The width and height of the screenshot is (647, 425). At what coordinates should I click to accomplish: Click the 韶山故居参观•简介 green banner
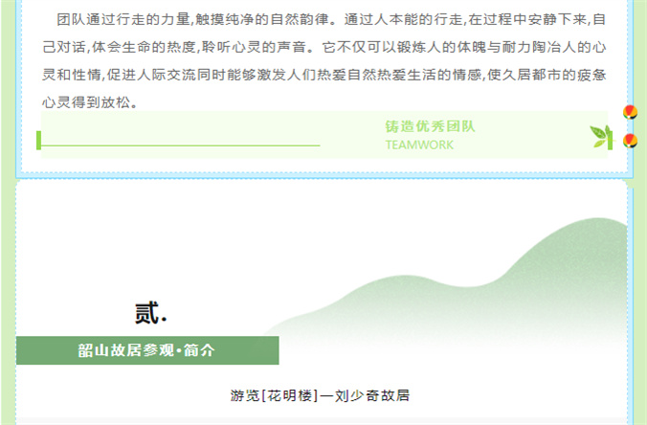point(147,350)
